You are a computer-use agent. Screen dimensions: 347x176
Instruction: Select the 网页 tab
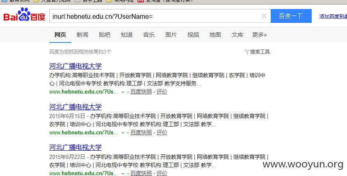coord(60,35)
